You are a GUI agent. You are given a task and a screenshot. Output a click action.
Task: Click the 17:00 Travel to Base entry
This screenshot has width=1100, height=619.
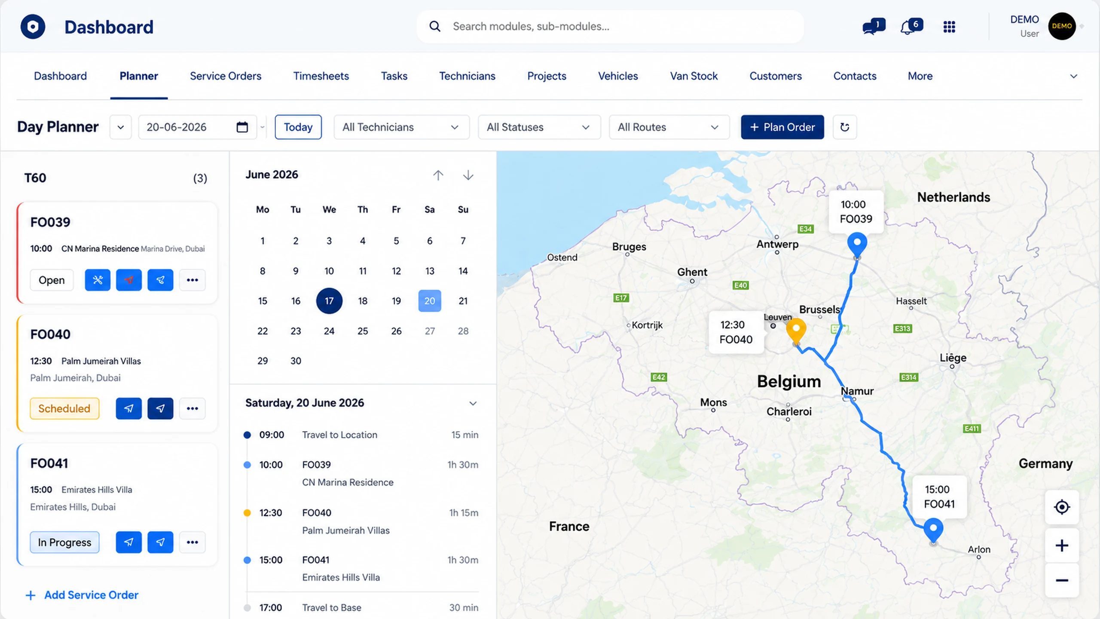pyautogui.click(x=361, y=607)
